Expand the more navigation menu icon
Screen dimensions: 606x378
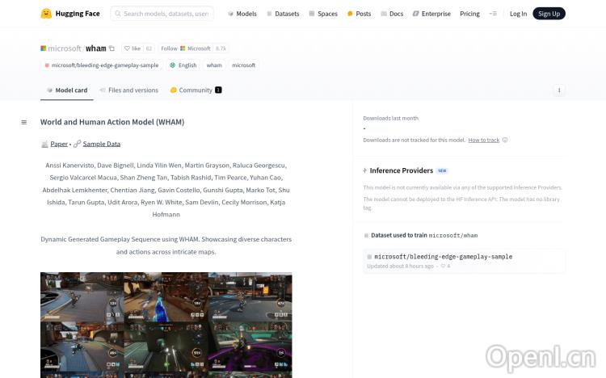(493, 14)
